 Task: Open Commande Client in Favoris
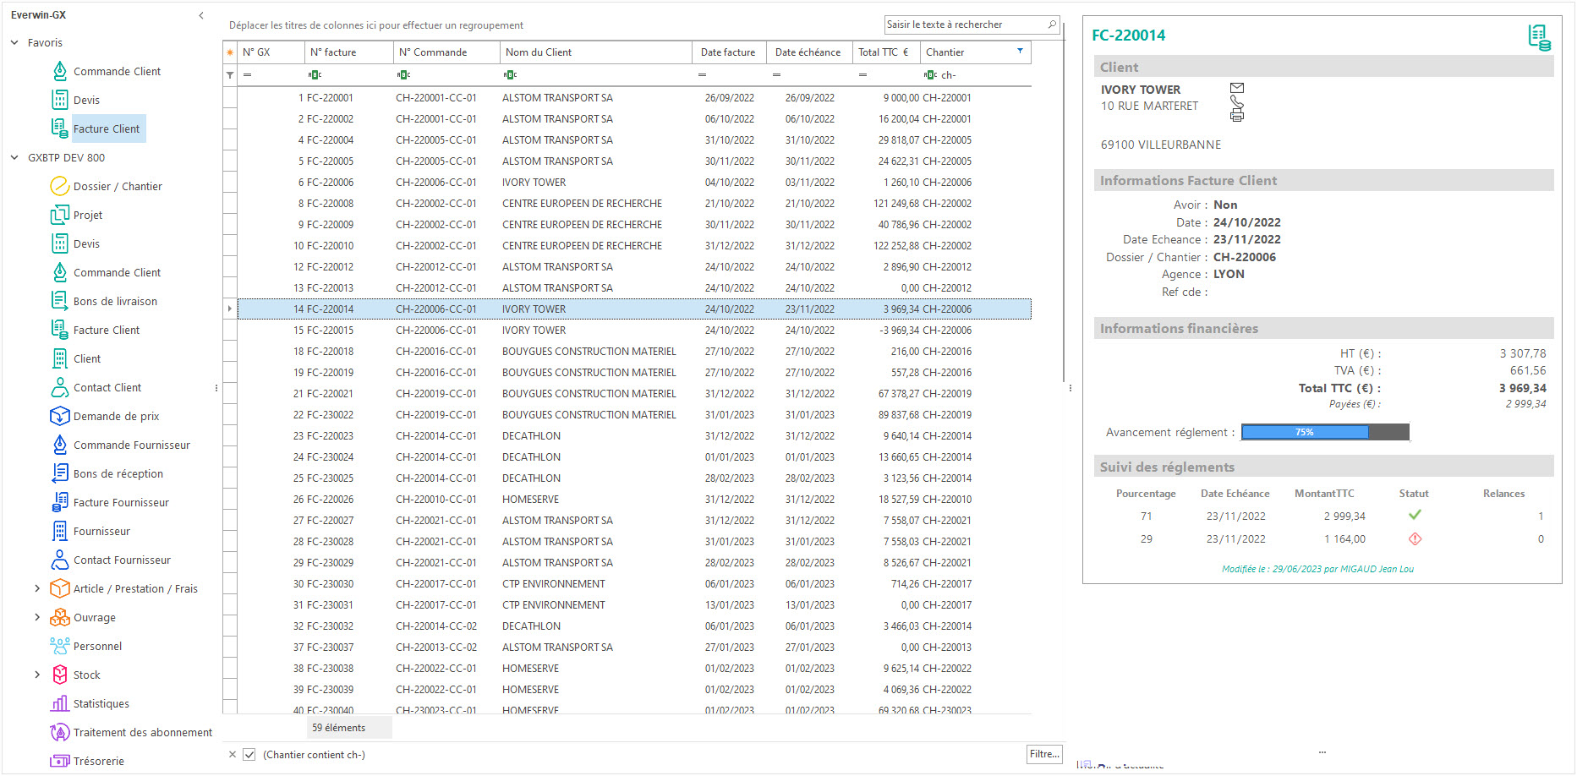[117, 72]
